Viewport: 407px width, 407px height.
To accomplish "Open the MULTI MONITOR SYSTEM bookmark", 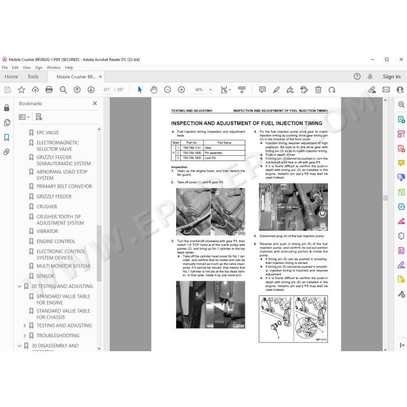I will tap(63, 266).
